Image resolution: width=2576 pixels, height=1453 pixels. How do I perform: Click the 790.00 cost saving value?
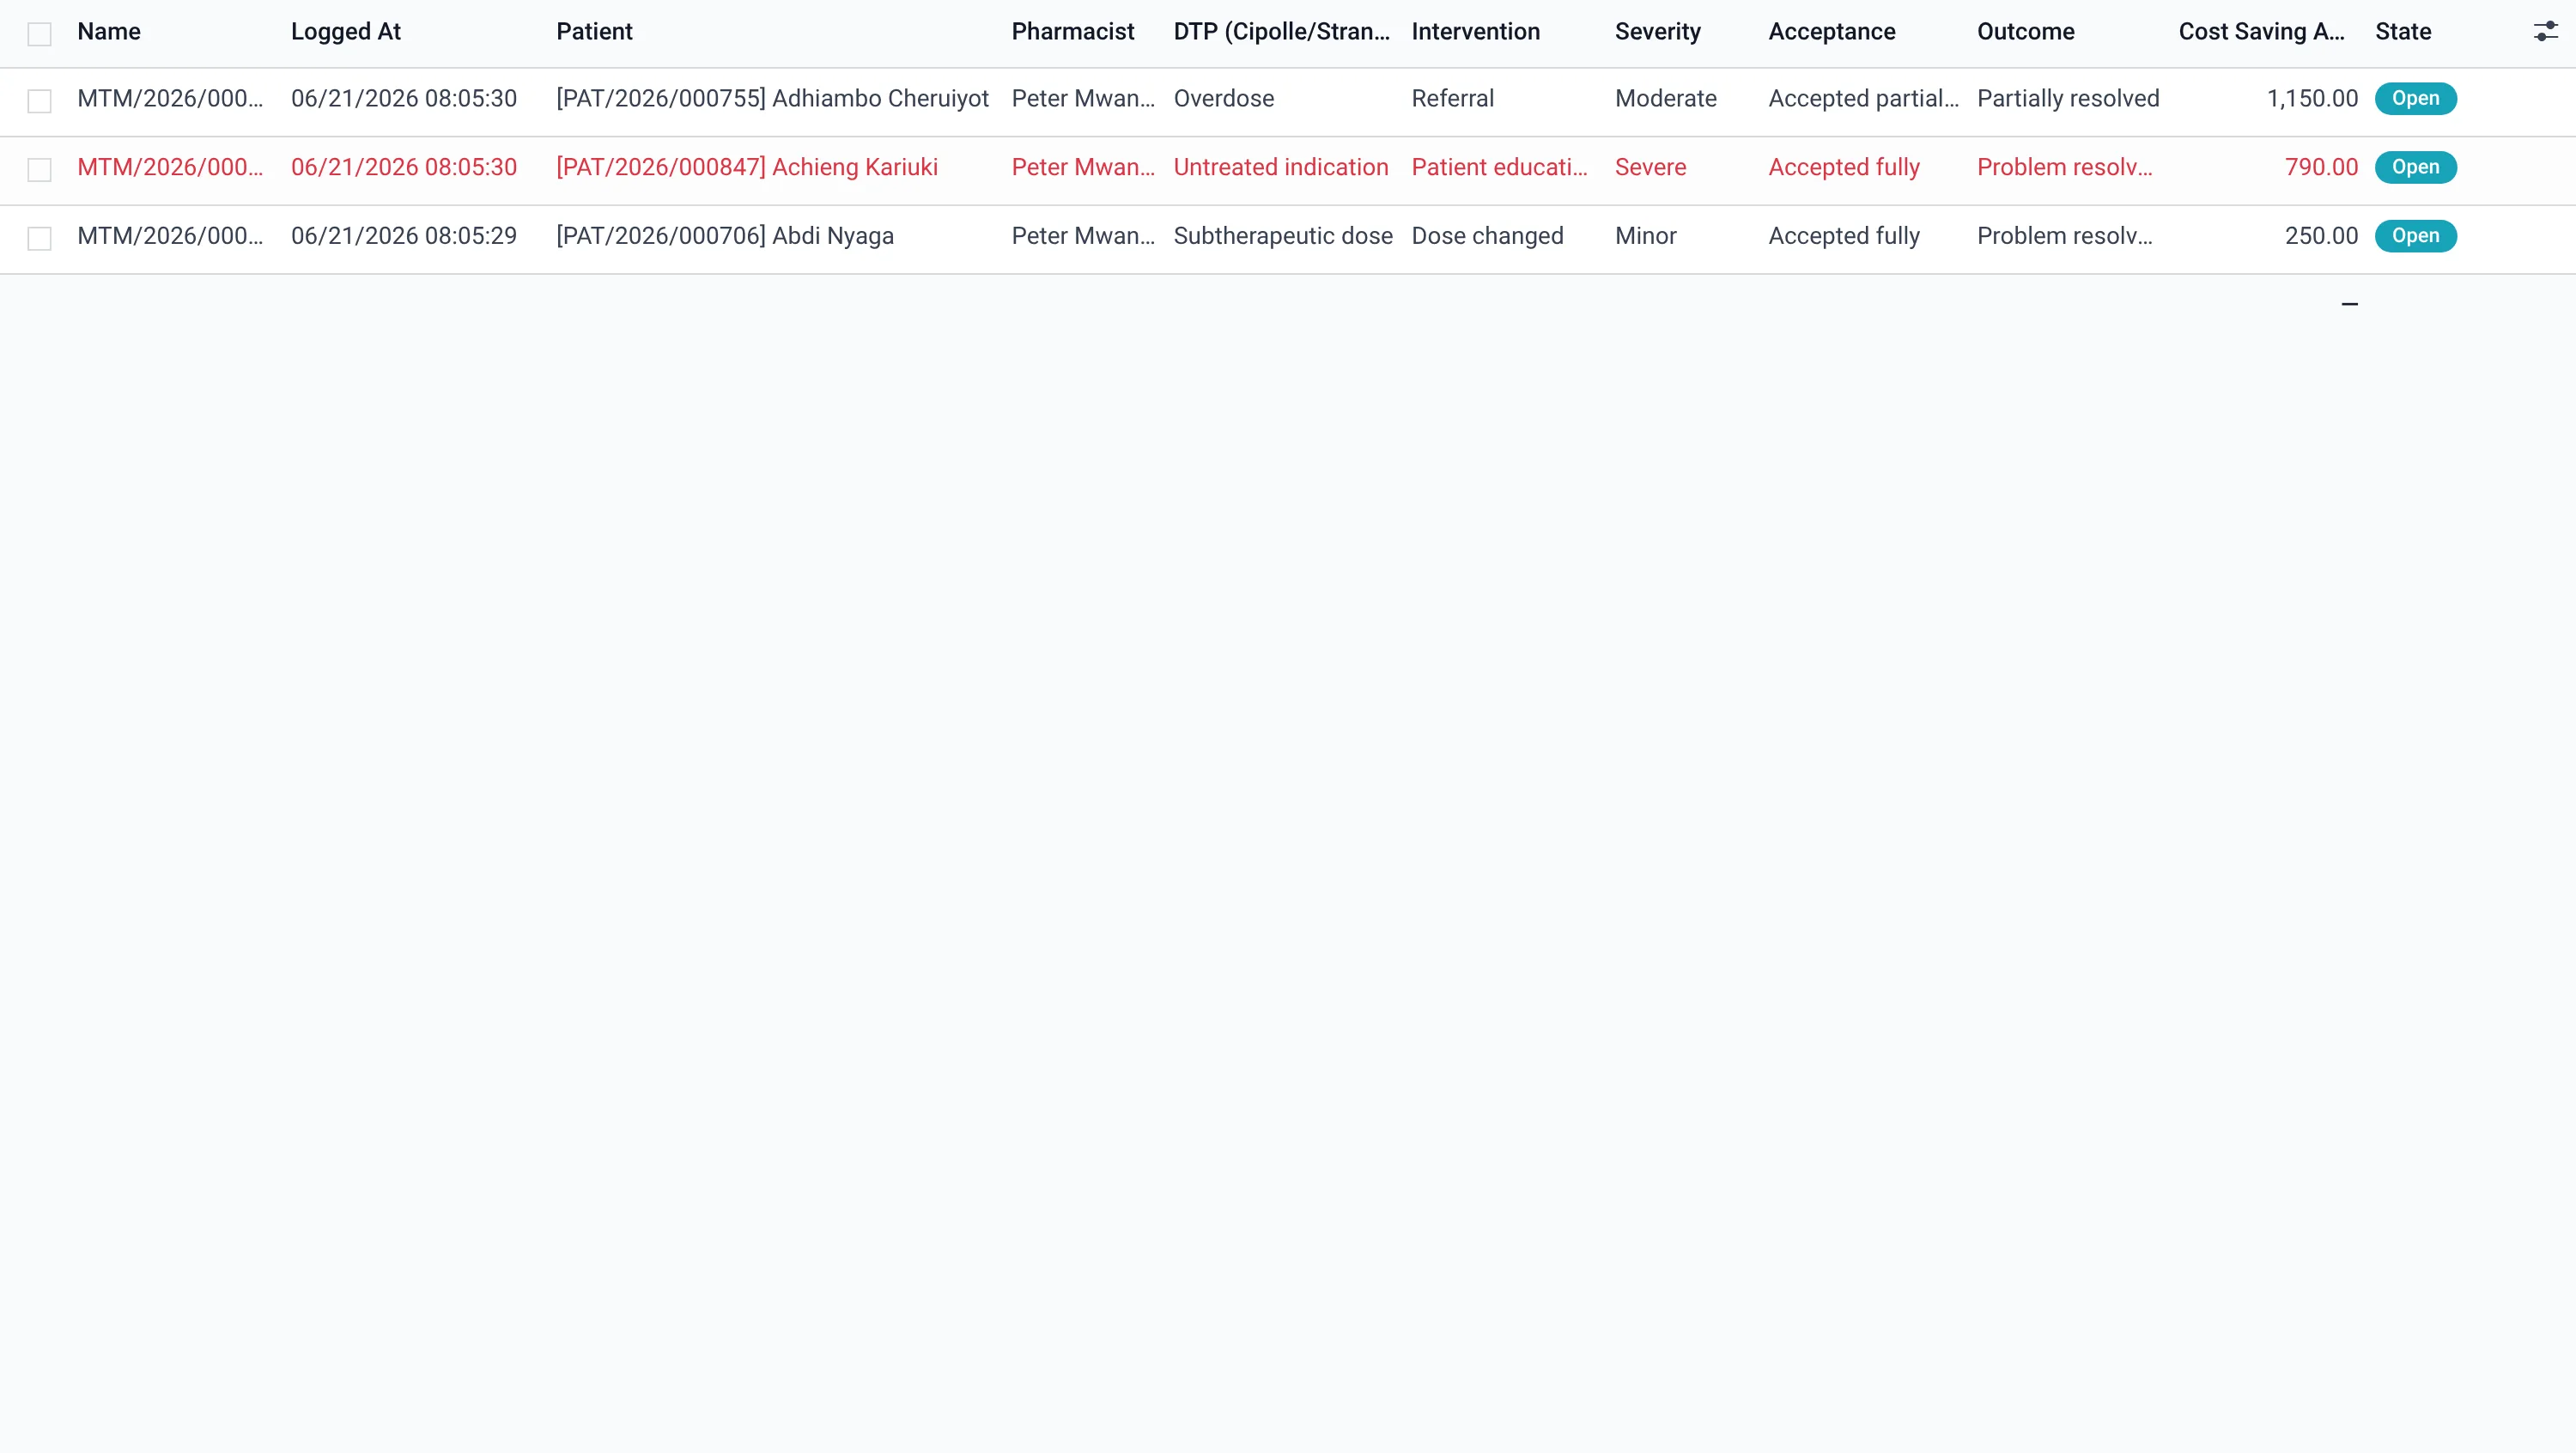(x=2321, y=167)
